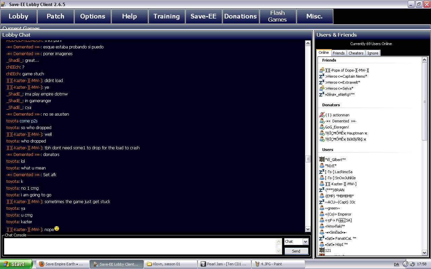Click the lobby chat scroll down arrow
Screen dimensions: 431x269
[x=307, y=229]
